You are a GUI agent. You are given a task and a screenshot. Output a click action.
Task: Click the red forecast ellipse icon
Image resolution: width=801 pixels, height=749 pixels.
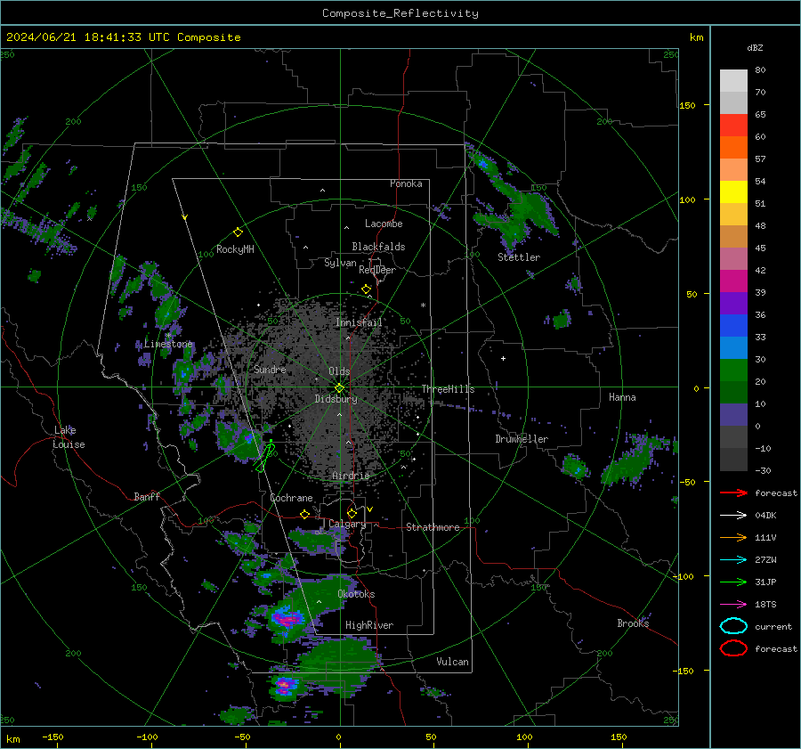(733, 648)
